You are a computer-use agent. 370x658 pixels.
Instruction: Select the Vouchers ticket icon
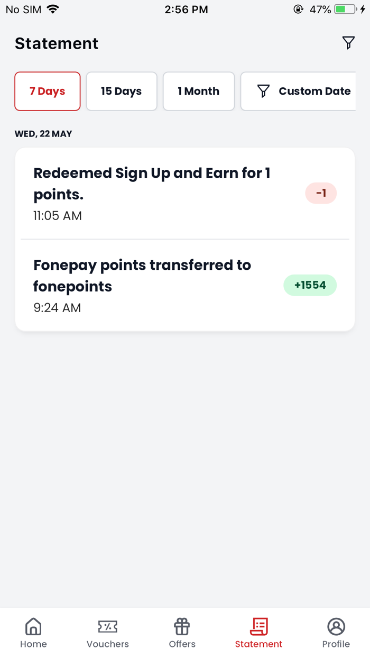(107, 626)
